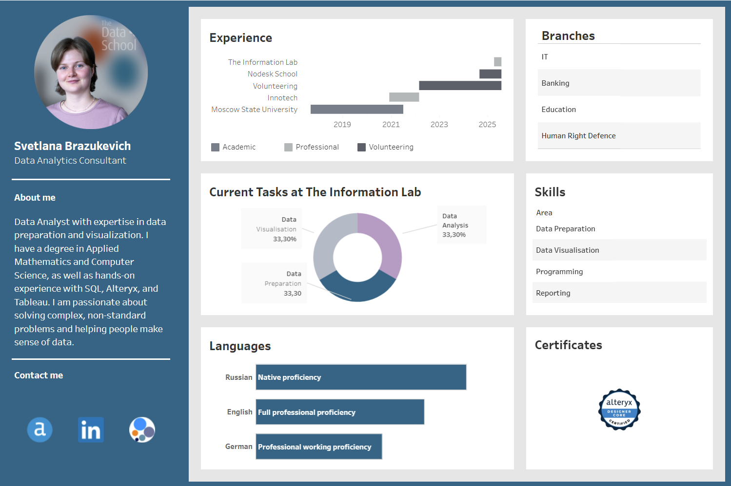Click the Innotech timeline bar
The height and width of the screenshot is (486, 731).
click(404, 97)
